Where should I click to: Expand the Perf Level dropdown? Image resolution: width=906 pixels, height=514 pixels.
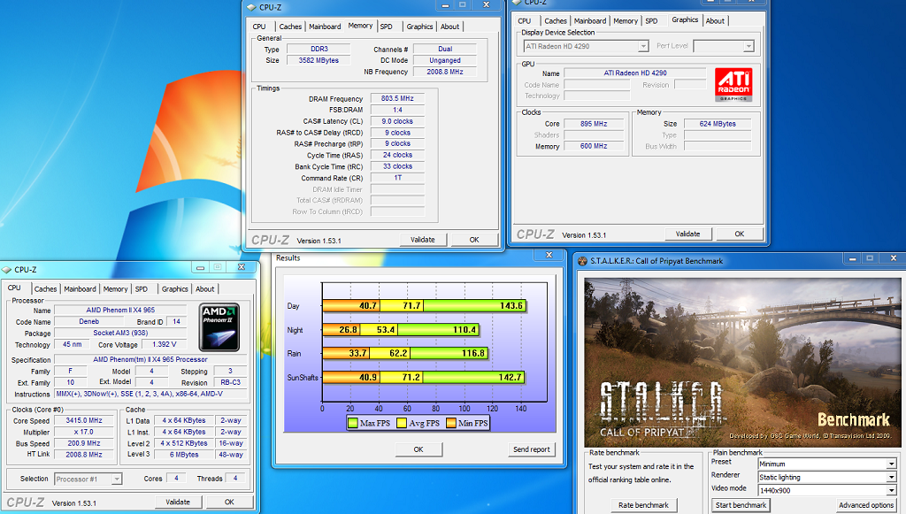pyautogui.click(x=724, y=46)
